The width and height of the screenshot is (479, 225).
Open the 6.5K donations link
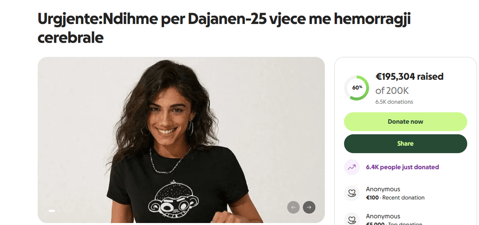pos(394,102)
